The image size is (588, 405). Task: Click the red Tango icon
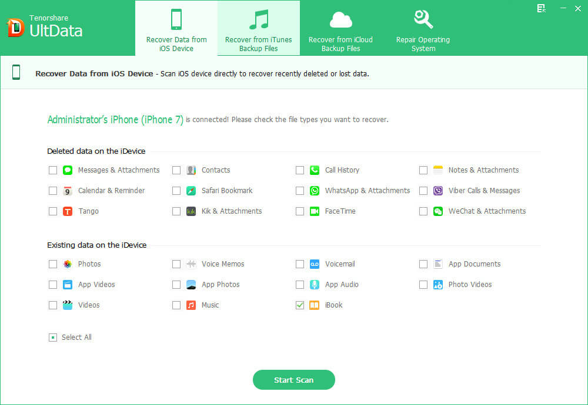(68, 211)
